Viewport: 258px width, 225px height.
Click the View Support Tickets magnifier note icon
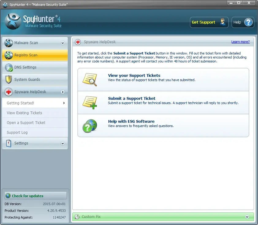90,80
